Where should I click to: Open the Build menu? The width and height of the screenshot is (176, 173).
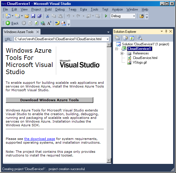tap(48, 9)
